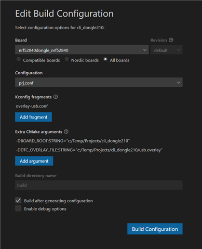This screenshot has width=202, height=249.
Task: Click the Revision help question mark icon
Action: [171, 40]
